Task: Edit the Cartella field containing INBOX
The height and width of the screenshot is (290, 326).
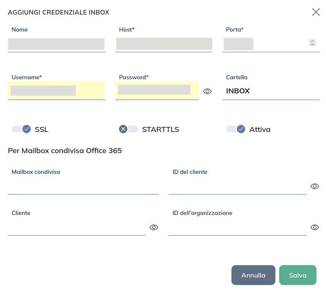Action: [271, 91]
